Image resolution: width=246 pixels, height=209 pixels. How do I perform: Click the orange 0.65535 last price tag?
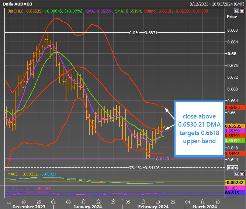pyautogui.click(x=235, y=126)
